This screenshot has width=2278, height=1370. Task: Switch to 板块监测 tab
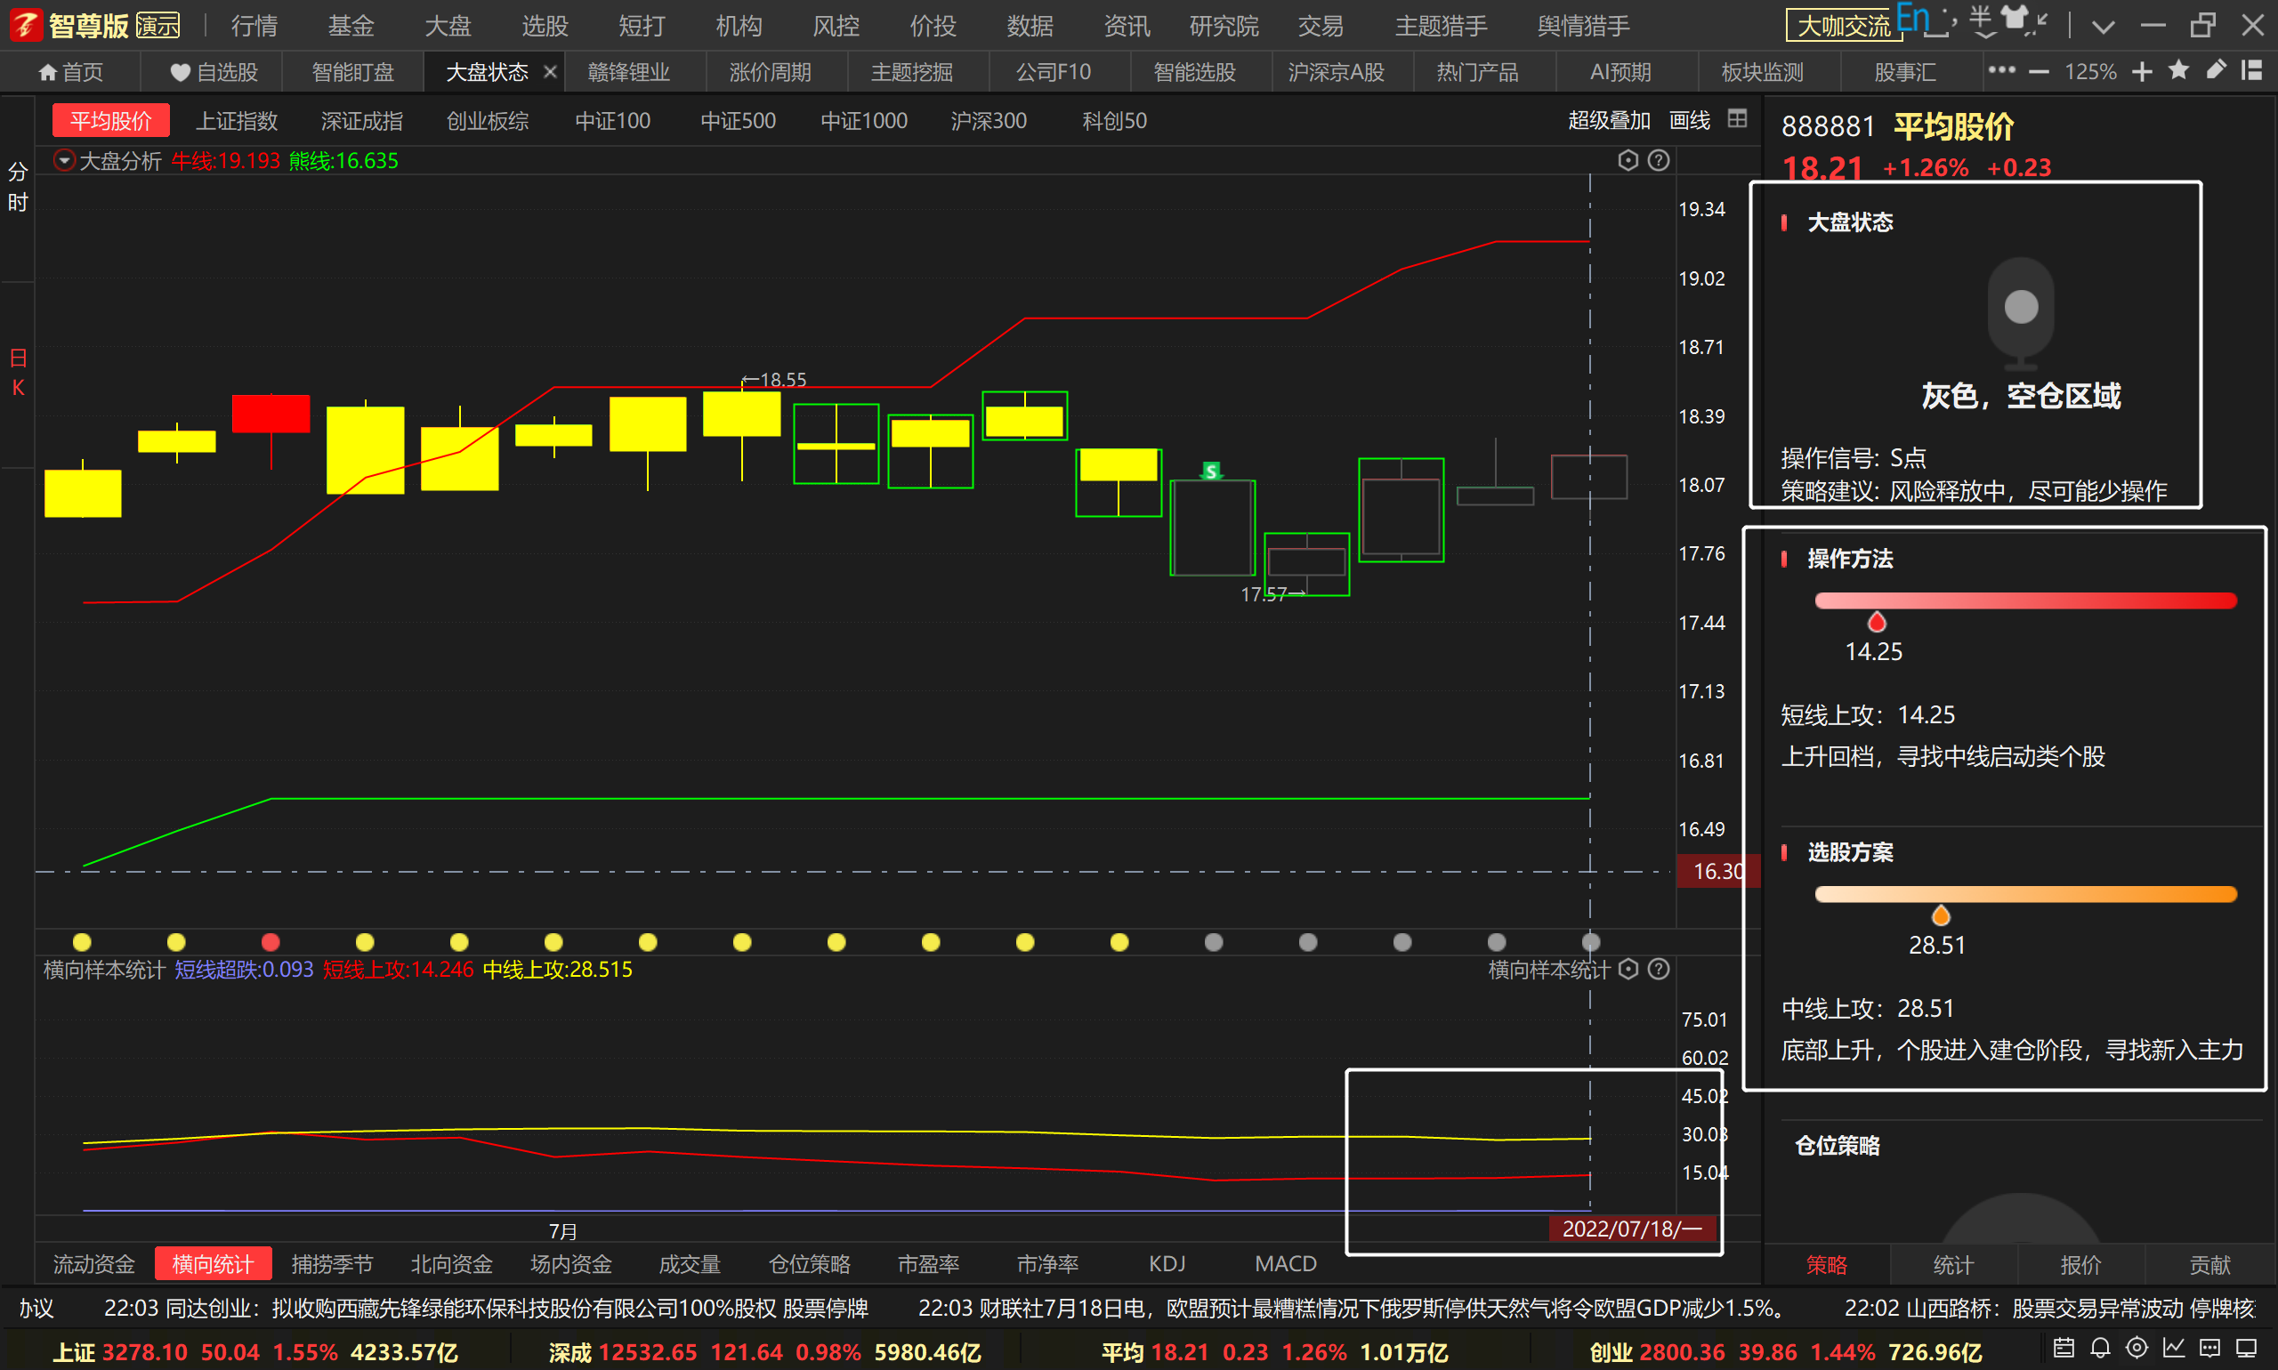point(1762,72)
